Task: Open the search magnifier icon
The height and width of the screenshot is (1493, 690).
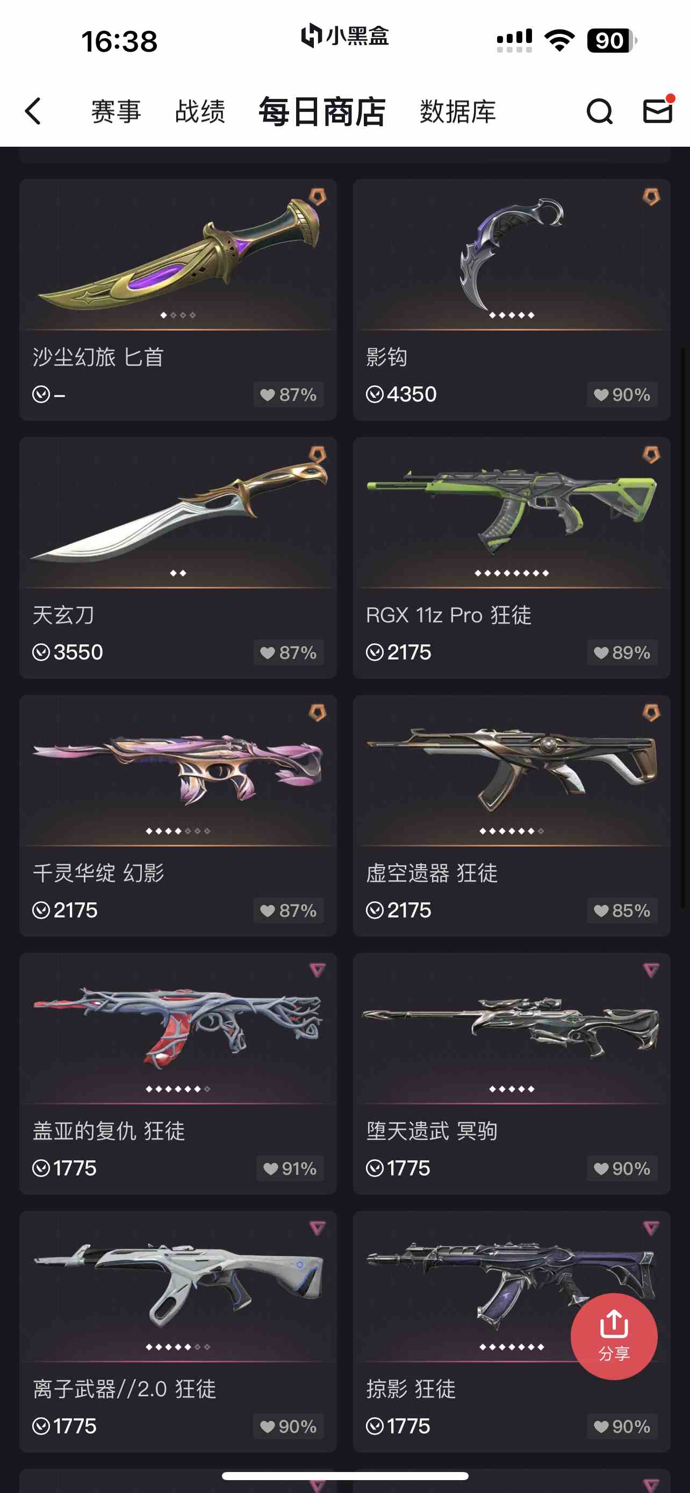Action: (599, 111)
